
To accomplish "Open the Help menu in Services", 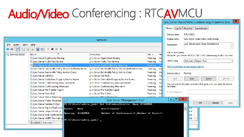I will click(x=33, y=45).
